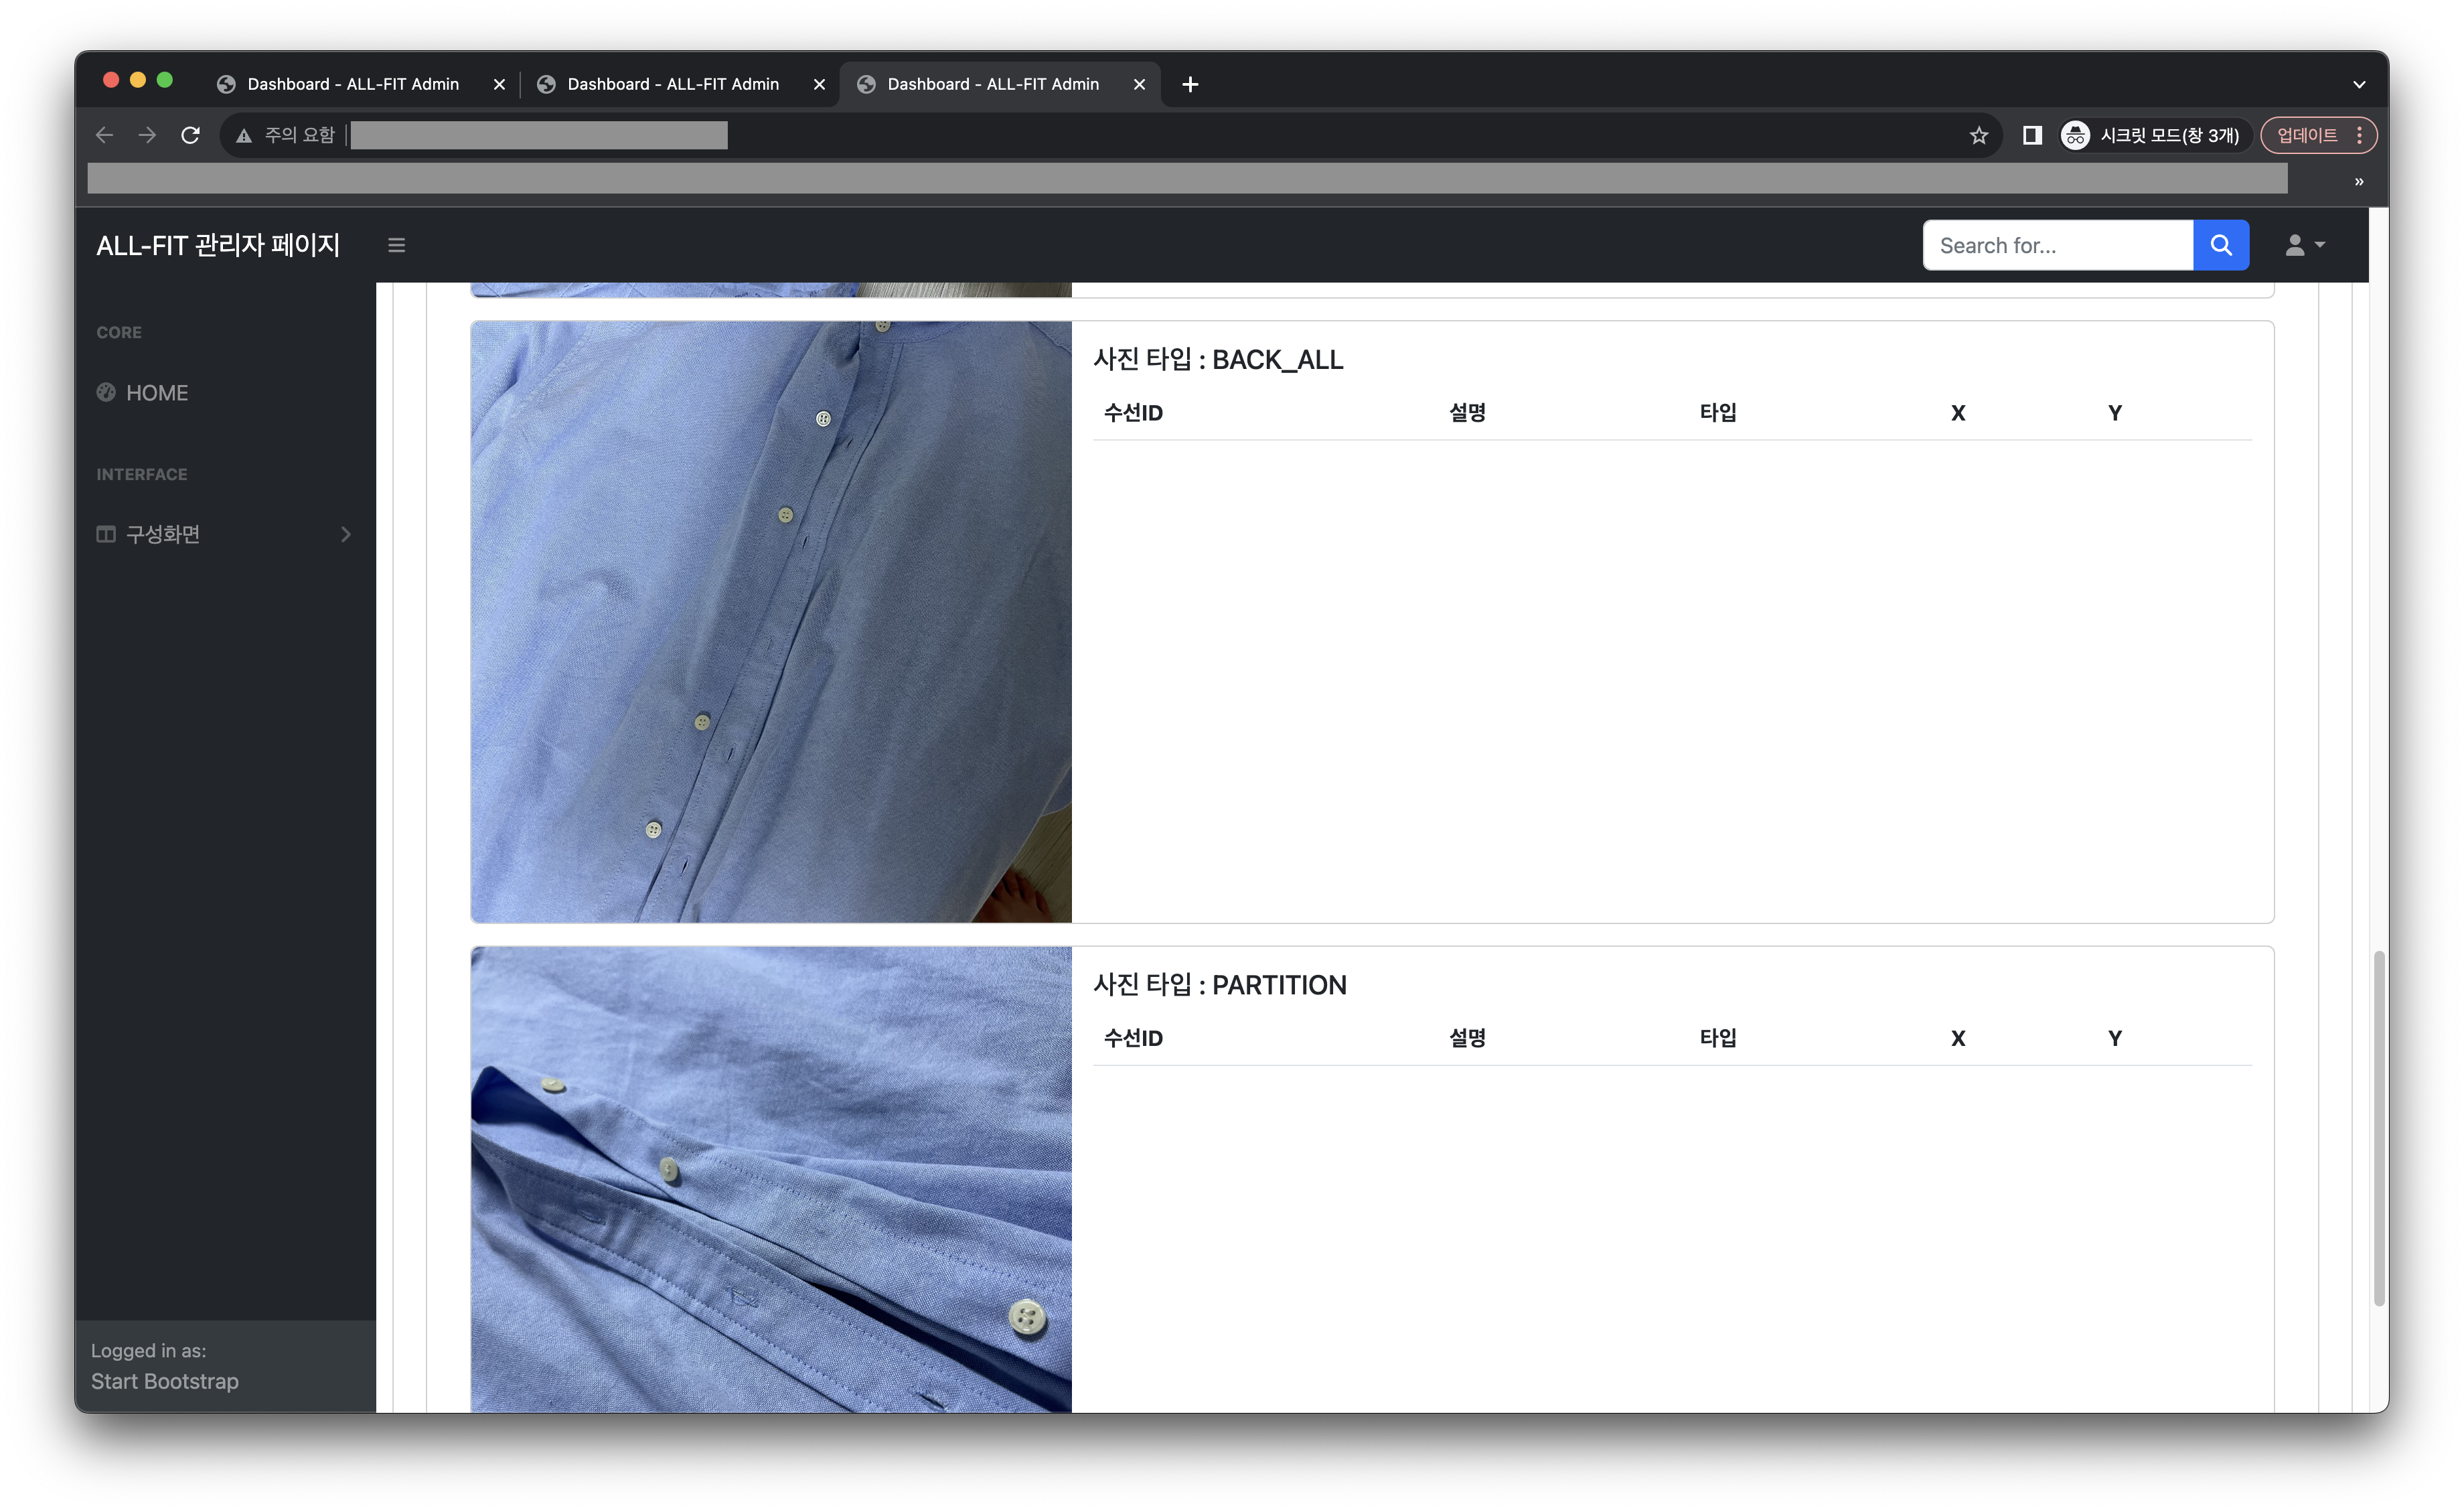Click the HOME sidebar item
This screenshot has height=1512, width=2464.
pyautogui.click(x=156, y=393)
